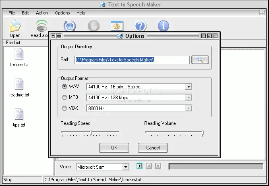Select the WAV output format
The image size is (269, 186).
64,87
